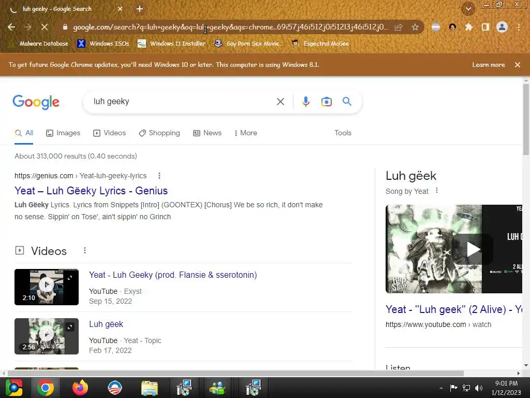Open the search Tools button
530x398 pixels.
[343, 133]
